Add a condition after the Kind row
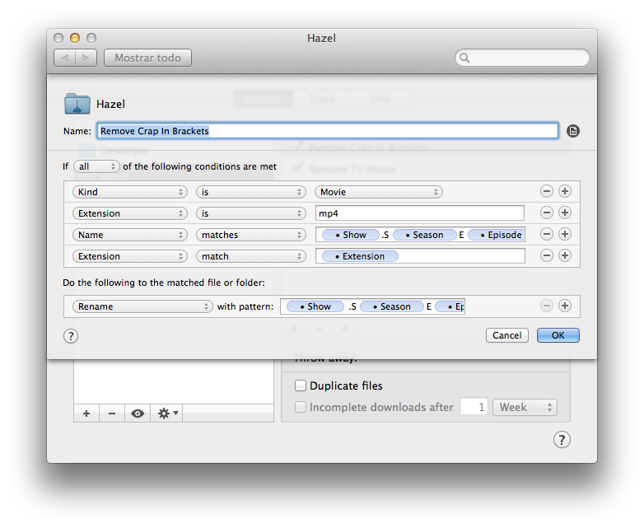644x528 pixels. 565,191
